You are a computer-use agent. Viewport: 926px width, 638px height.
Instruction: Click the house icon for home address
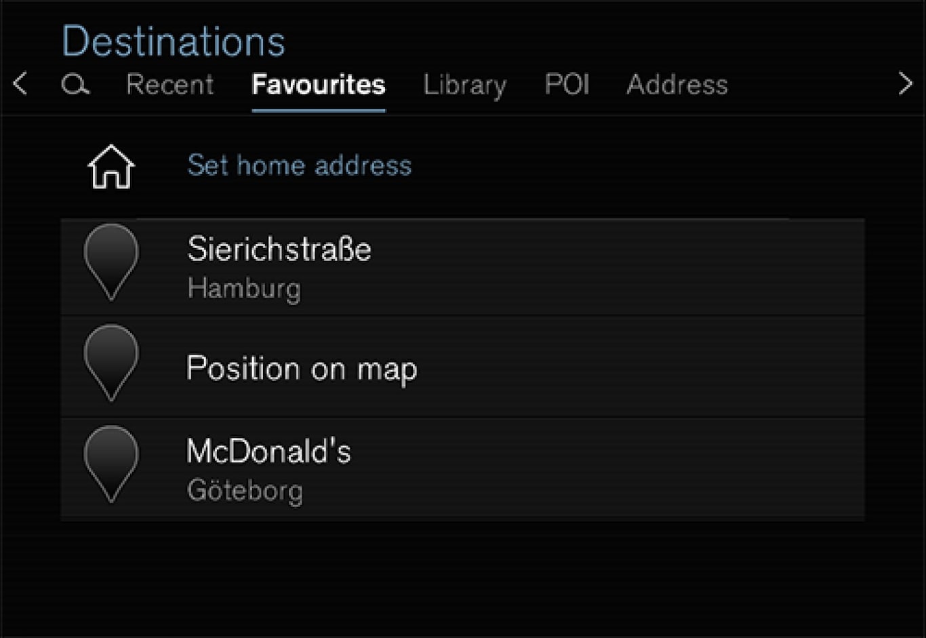(111, 166)
